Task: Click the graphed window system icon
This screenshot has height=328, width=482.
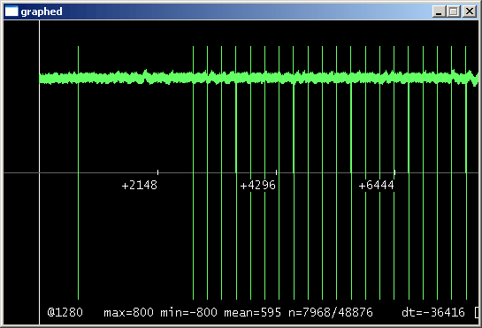Action: [11, 11]
